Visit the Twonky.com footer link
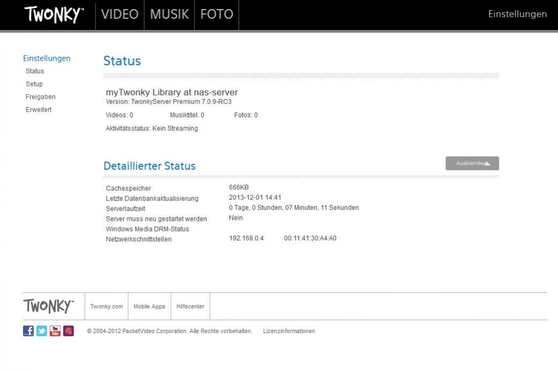558x370 pixels. (x=107, y=306)
